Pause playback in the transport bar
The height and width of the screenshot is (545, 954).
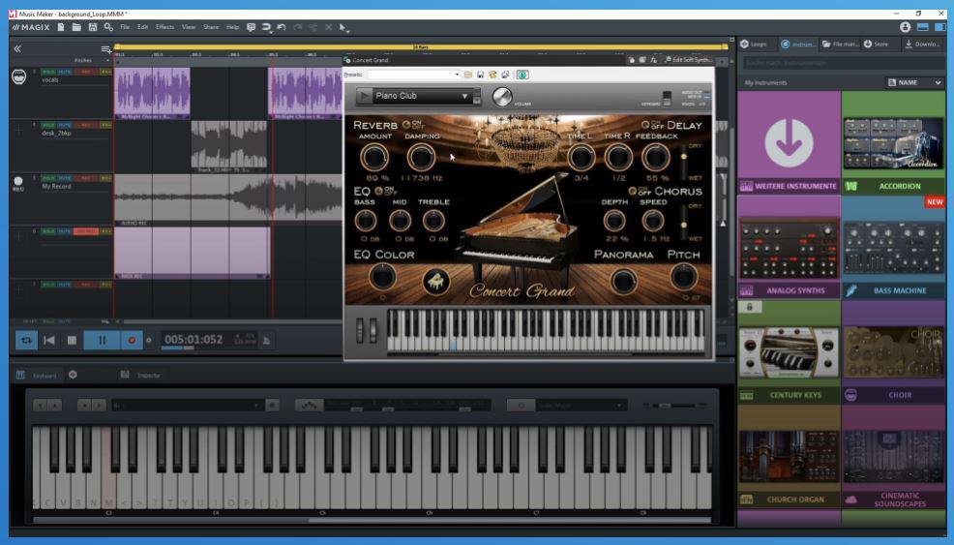102,341
